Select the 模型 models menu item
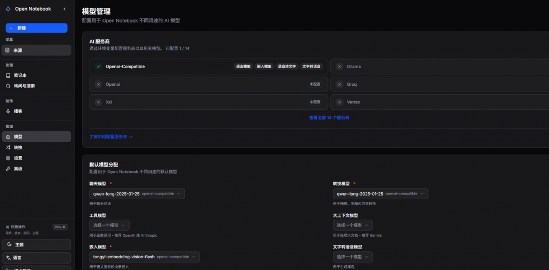Screen dimensions: 549x270 36,137
